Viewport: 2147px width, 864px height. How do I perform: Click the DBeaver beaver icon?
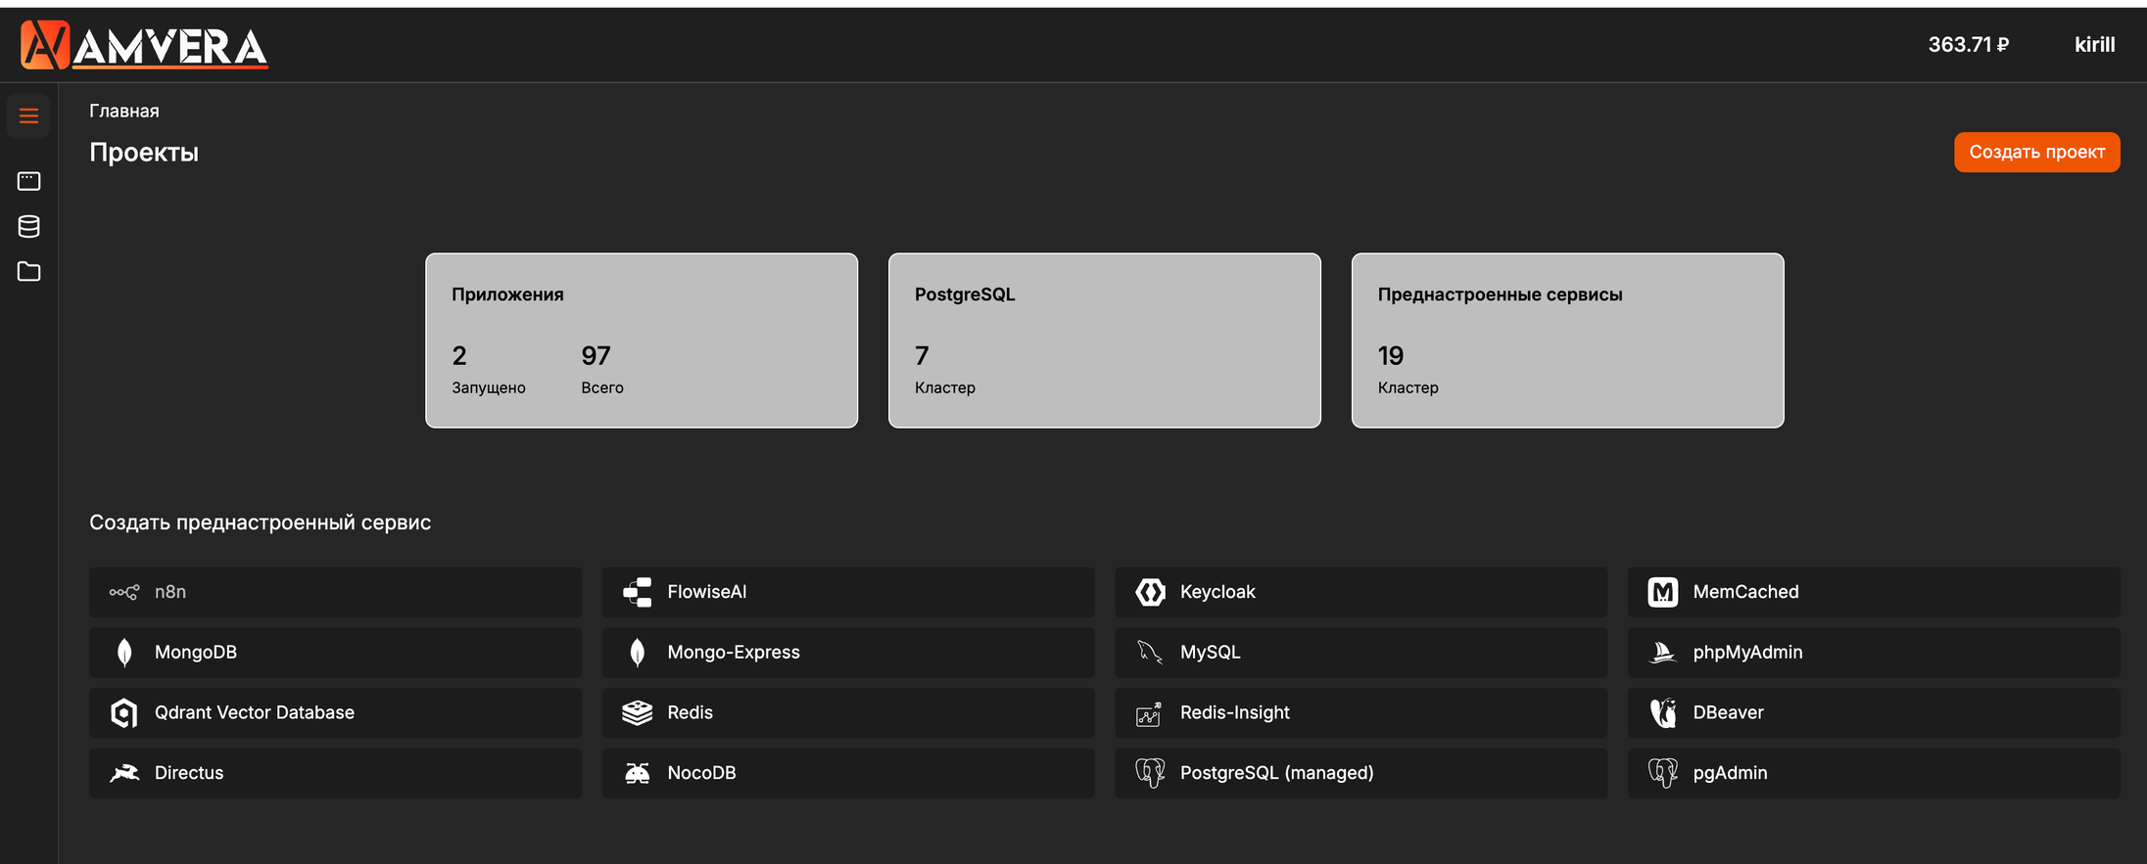(1663, 712)
